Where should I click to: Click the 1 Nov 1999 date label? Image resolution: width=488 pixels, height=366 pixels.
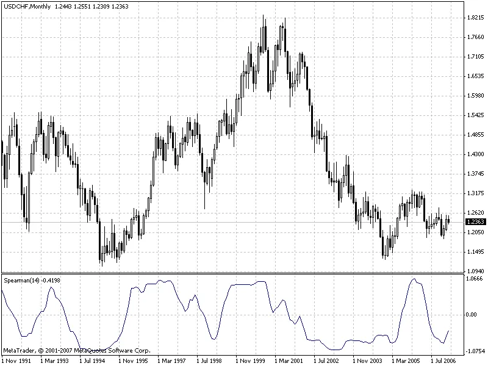tap(251, 361)
